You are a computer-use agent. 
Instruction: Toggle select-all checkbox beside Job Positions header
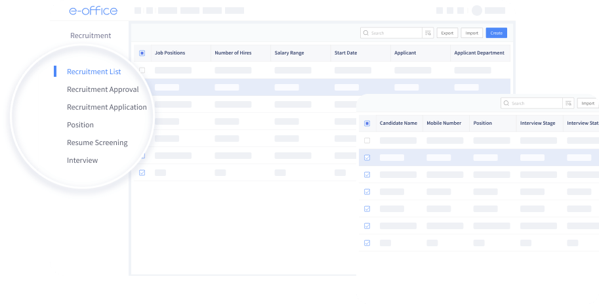click(x=142, y=53)
